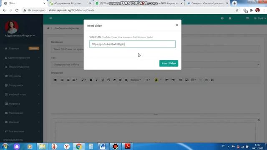Insert horizontal rule from editor toolbar
Viewport: 267px width, 150px height.
(x=200, y=80)
